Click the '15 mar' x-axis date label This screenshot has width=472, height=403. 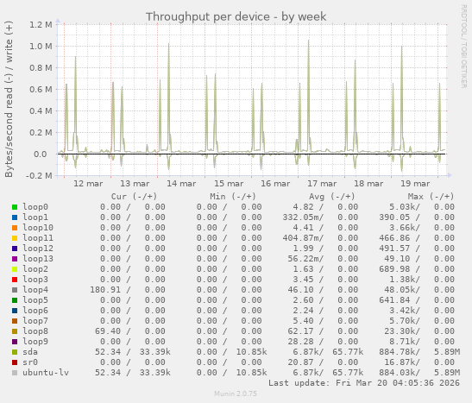pyautogui.click(x=229, y=184)
